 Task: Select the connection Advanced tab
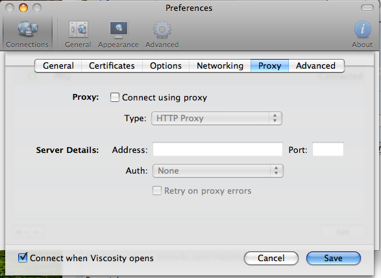[x=316, y=65]
